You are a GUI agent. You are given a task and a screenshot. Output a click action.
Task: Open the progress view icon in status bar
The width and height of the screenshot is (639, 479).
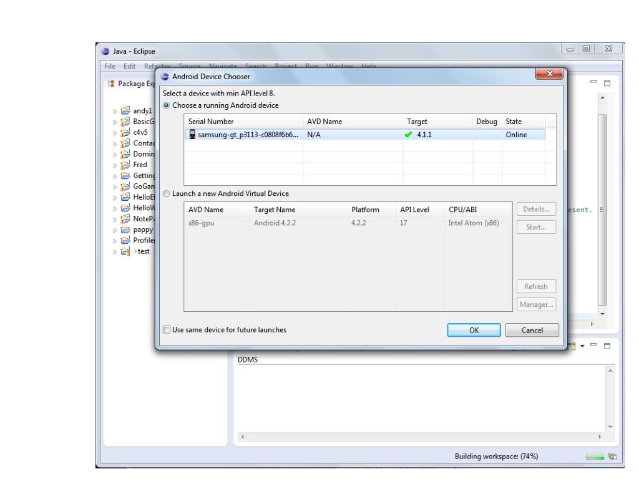click(x=612, y=457)
